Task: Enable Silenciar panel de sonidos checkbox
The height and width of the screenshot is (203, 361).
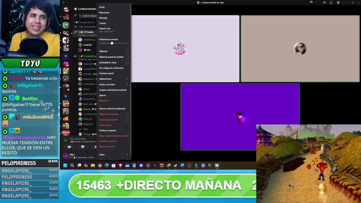Action: coord(127,57)
